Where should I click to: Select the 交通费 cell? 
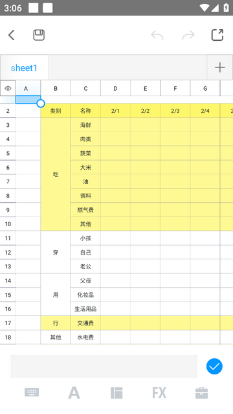[85, 323]
